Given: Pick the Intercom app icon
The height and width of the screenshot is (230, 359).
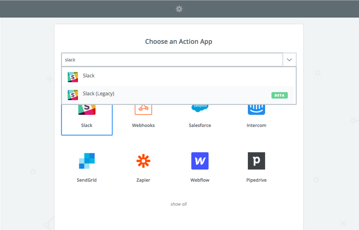Looking at the screenshot, I should click(256, 109).
